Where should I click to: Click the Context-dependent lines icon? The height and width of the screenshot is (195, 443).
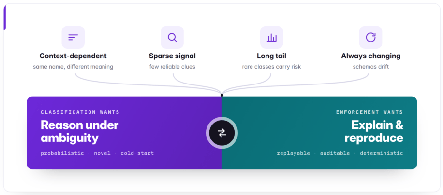[x=73, y=37]
